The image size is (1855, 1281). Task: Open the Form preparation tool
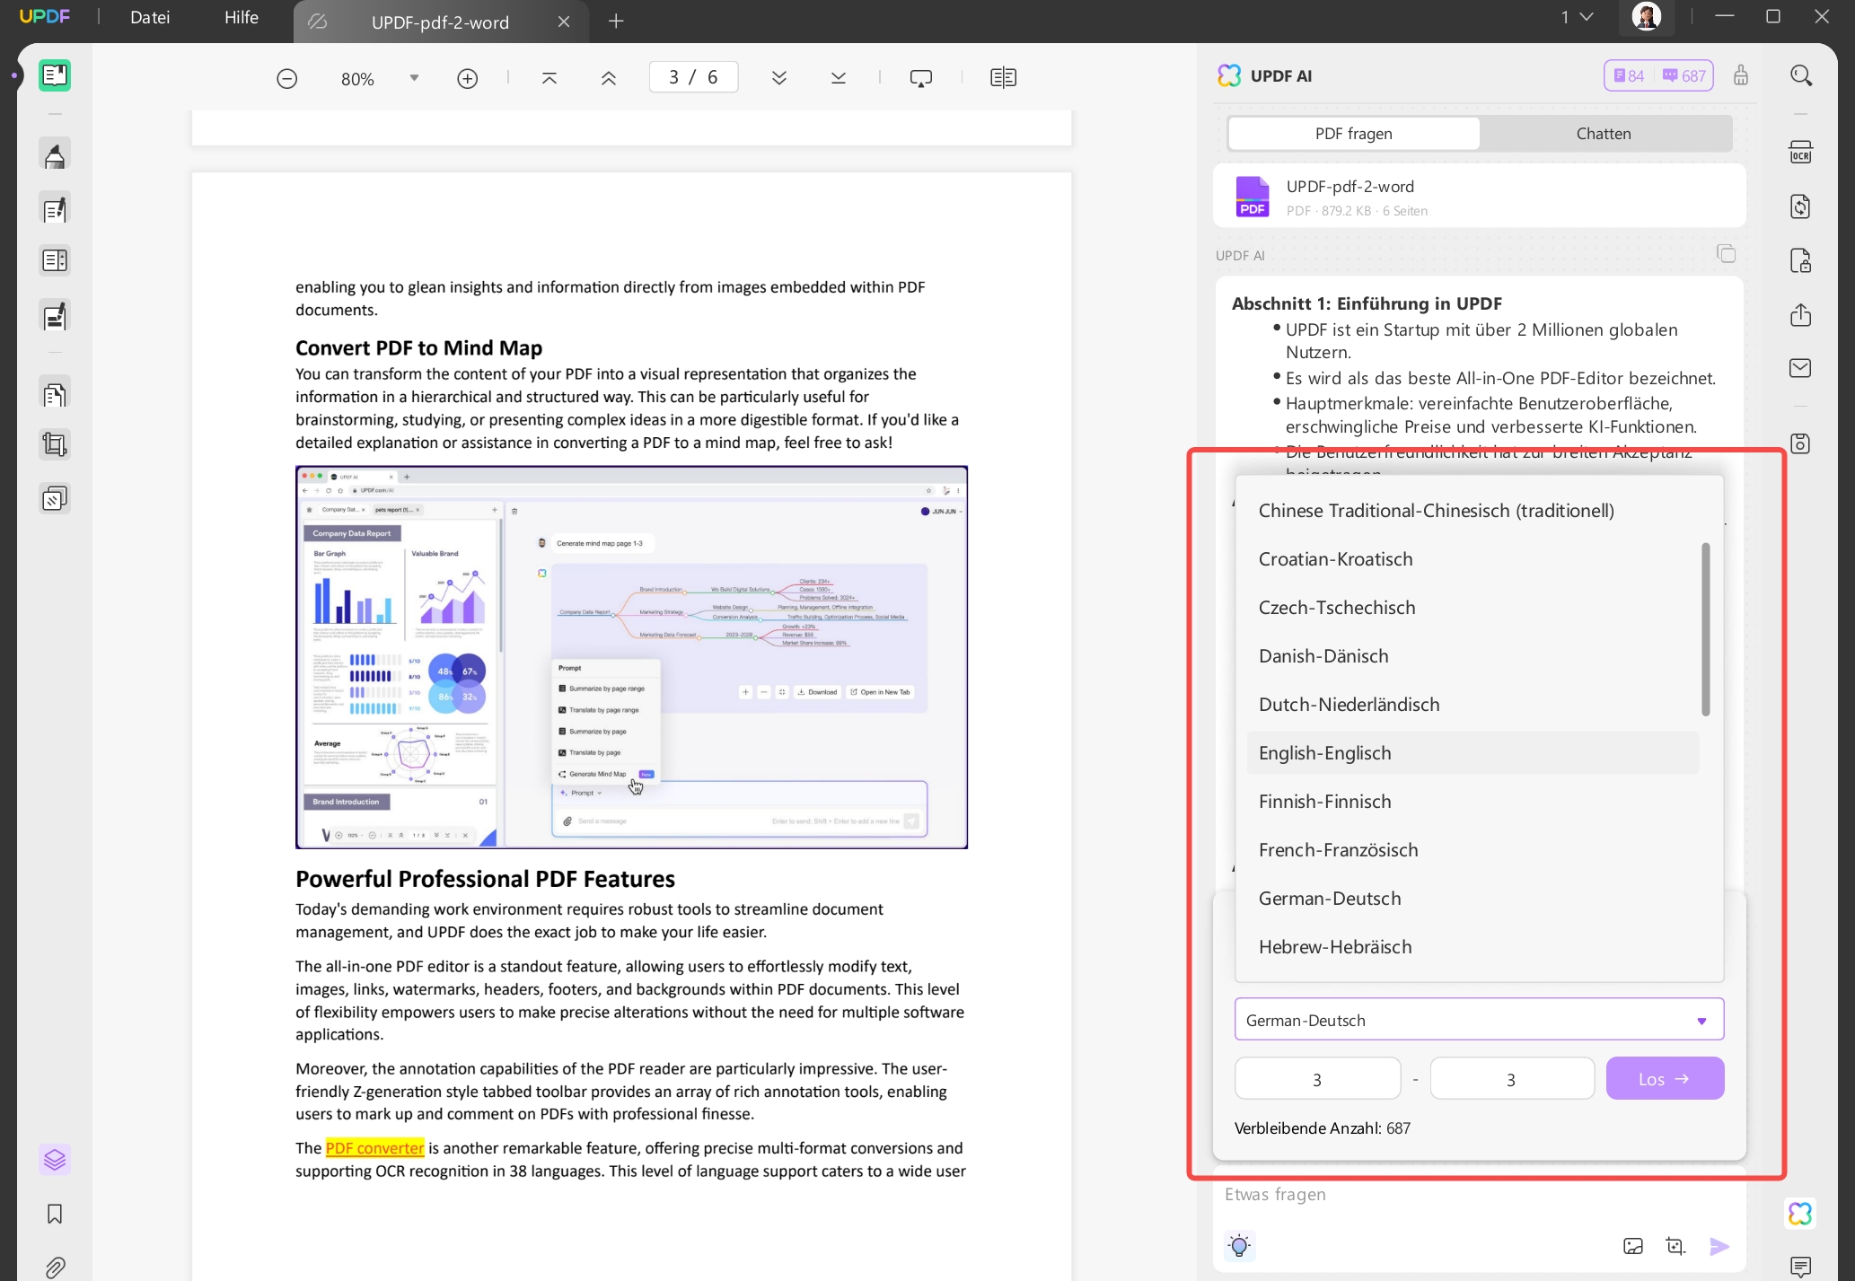(x=55, y=260)
